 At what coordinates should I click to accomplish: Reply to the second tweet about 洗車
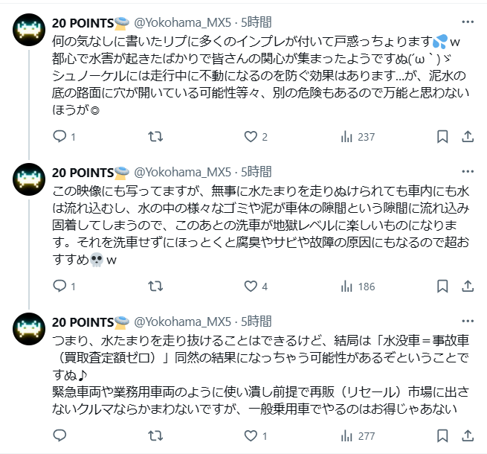click(x=61, y=286)
